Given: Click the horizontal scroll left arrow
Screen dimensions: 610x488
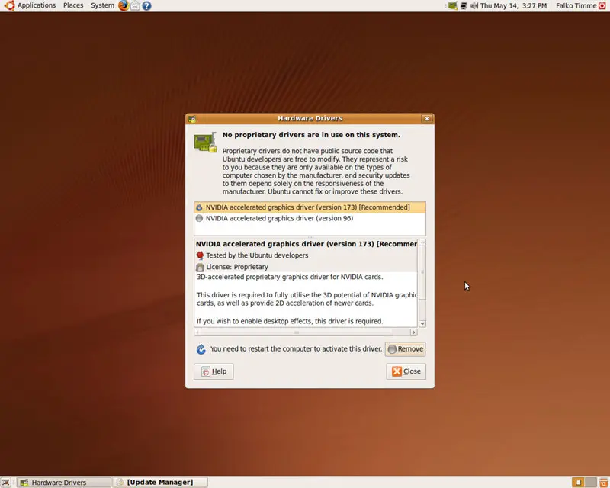Looking at the screenshot, I should [197, 332].
